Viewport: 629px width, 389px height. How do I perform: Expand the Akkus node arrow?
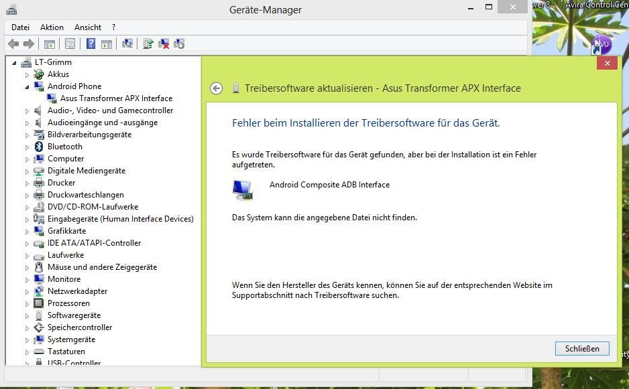click(x=27, y=75)
